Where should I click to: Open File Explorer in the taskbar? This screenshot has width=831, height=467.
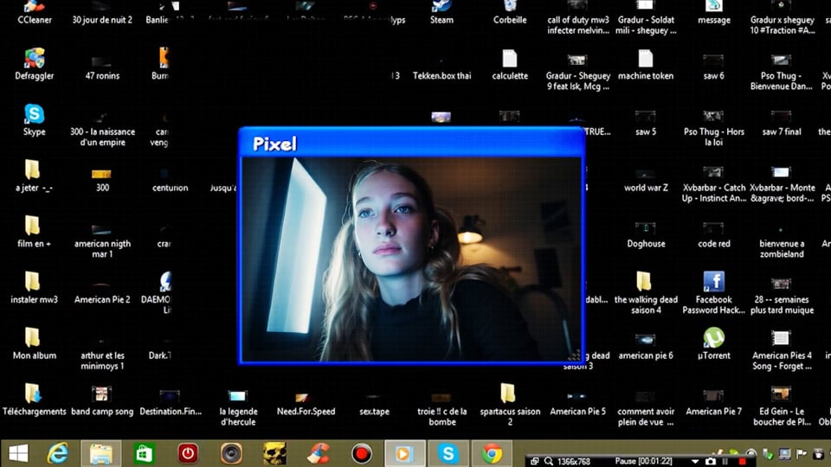pos(100,454)
